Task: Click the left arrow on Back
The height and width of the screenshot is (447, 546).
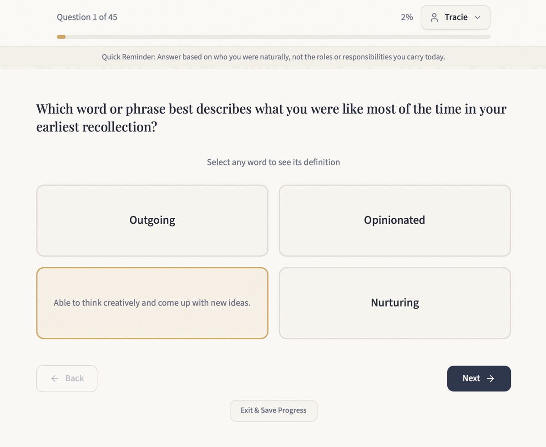Action: tap(55, 378)
